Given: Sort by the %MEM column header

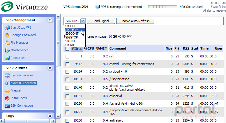Looking at the screenshot, I should [102, 48].
